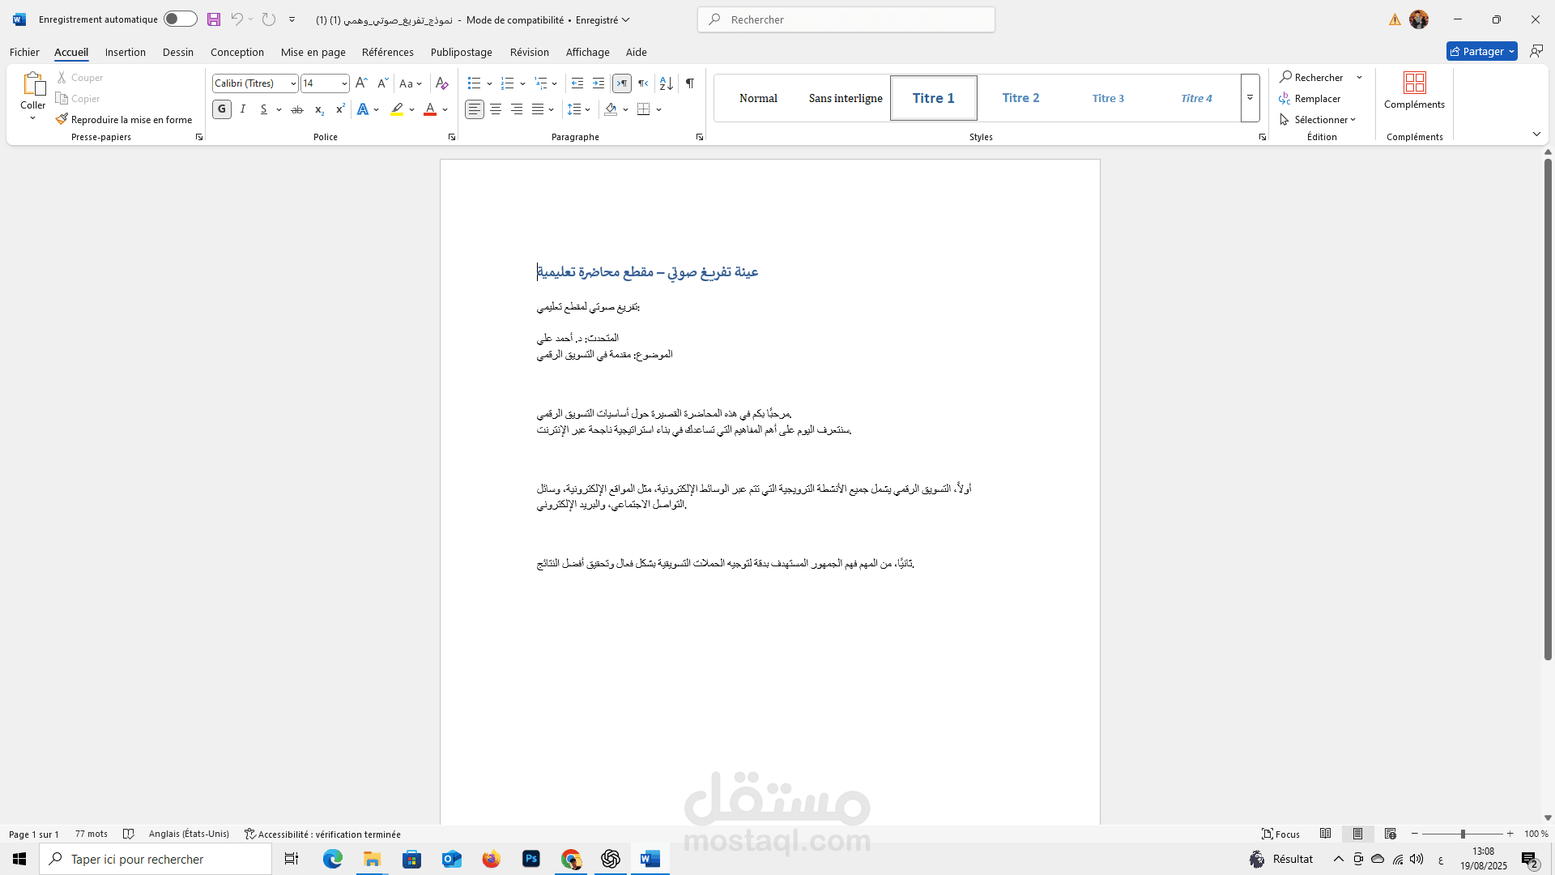Center align the paragraph
The width and height of the screenshot is (1555, 875).
tap(496, 109)
